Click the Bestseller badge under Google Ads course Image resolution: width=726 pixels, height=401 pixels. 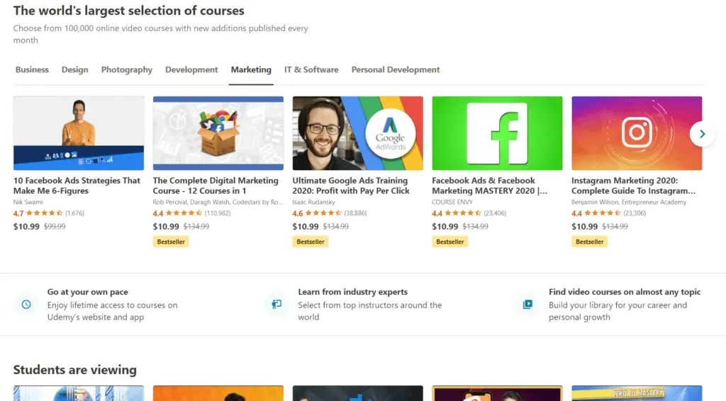click(311, 242)
